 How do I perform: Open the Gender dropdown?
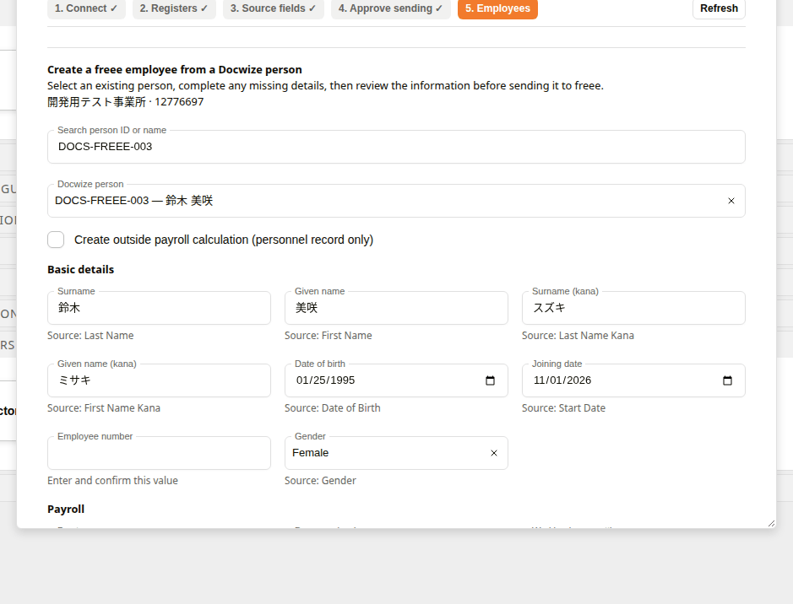[x=396, y=453]
